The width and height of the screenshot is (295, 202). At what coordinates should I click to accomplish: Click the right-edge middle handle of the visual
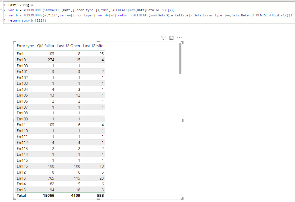tap(183, 120)
